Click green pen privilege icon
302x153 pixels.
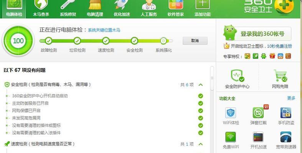click(256, 56)
